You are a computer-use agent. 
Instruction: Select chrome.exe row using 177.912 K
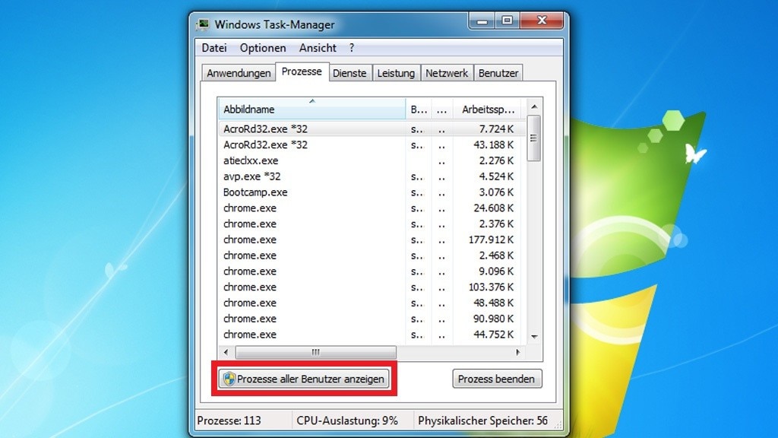(x=371, y=240)
